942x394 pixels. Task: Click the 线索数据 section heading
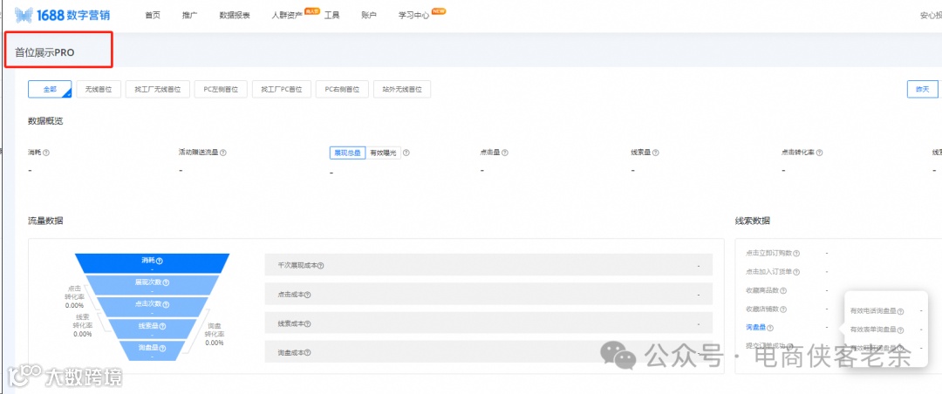[x=752, y=221]
